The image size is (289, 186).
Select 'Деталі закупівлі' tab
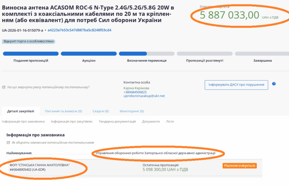pos(21,111)
